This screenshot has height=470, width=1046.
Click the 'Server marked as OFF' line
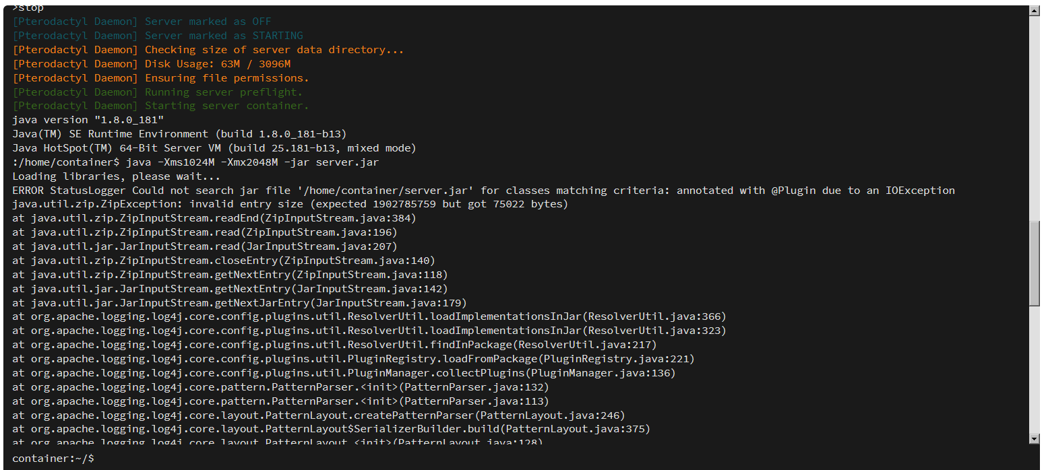tap(142, 22)
